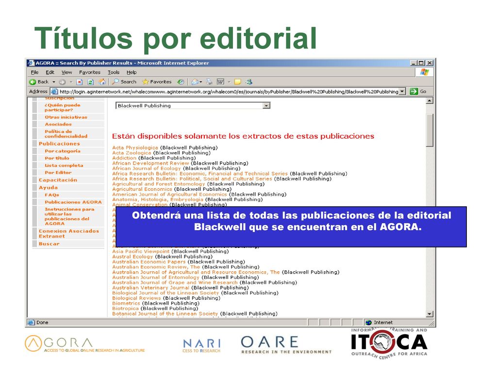This screenshot has width=497, height=372.
Task: Open the Capacitación sidebar section
Action: (58, 180)
